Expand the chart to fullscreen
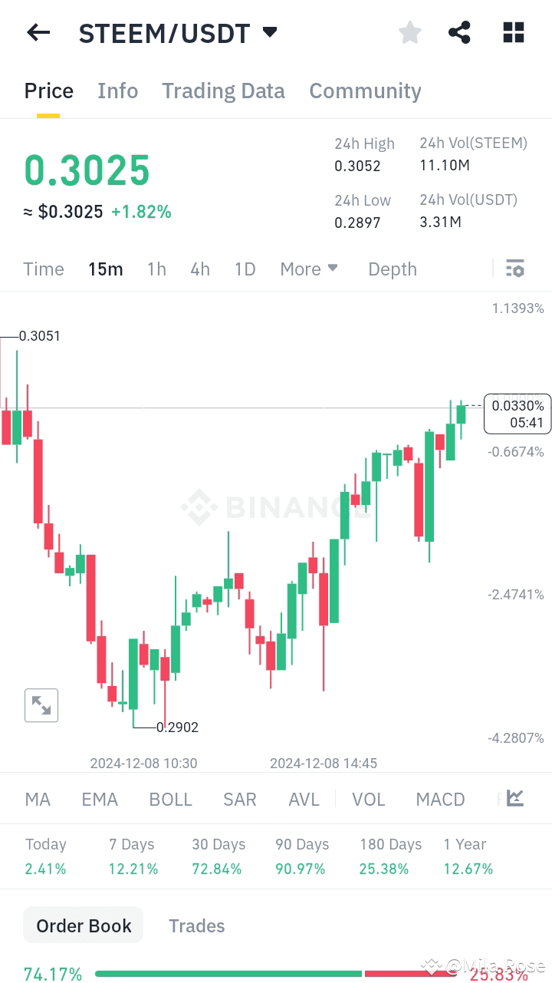 41,705
